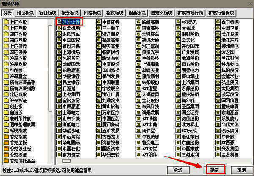Click the folder icon beside 上证A股
Screen dimensions: 254x176
[6, 22]
